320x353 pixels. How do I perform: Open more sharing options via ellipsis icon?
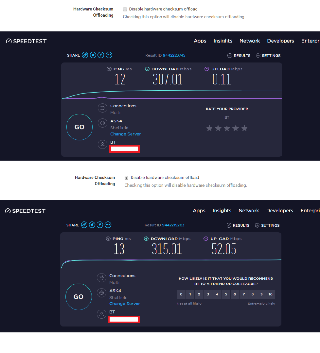pyautogui.click(x=108, y=55)
